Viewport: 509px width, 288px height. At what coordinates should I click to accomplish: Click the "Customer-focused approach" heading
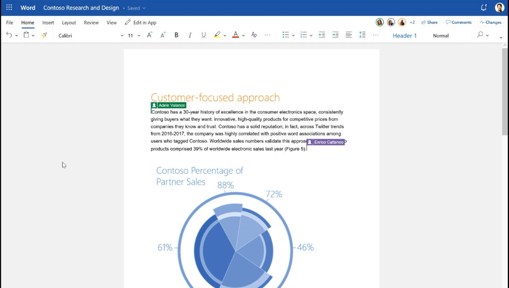[x=215, y=97]
